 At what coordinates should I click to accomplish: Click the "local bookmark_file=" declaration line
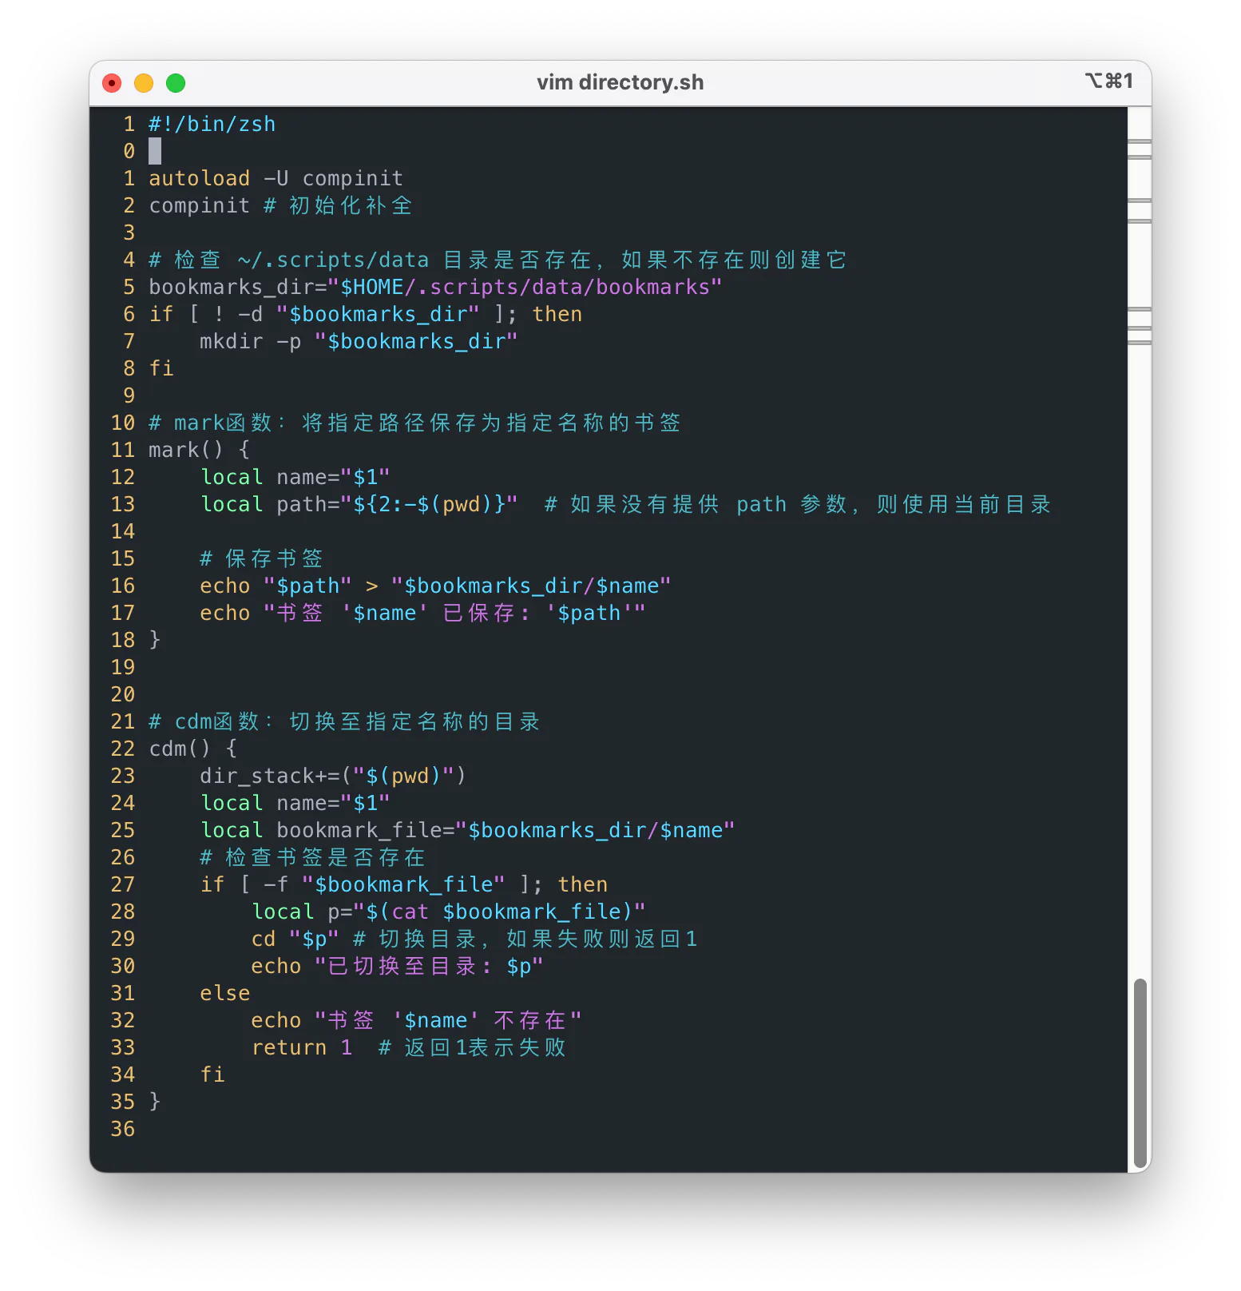coord(467,830)
